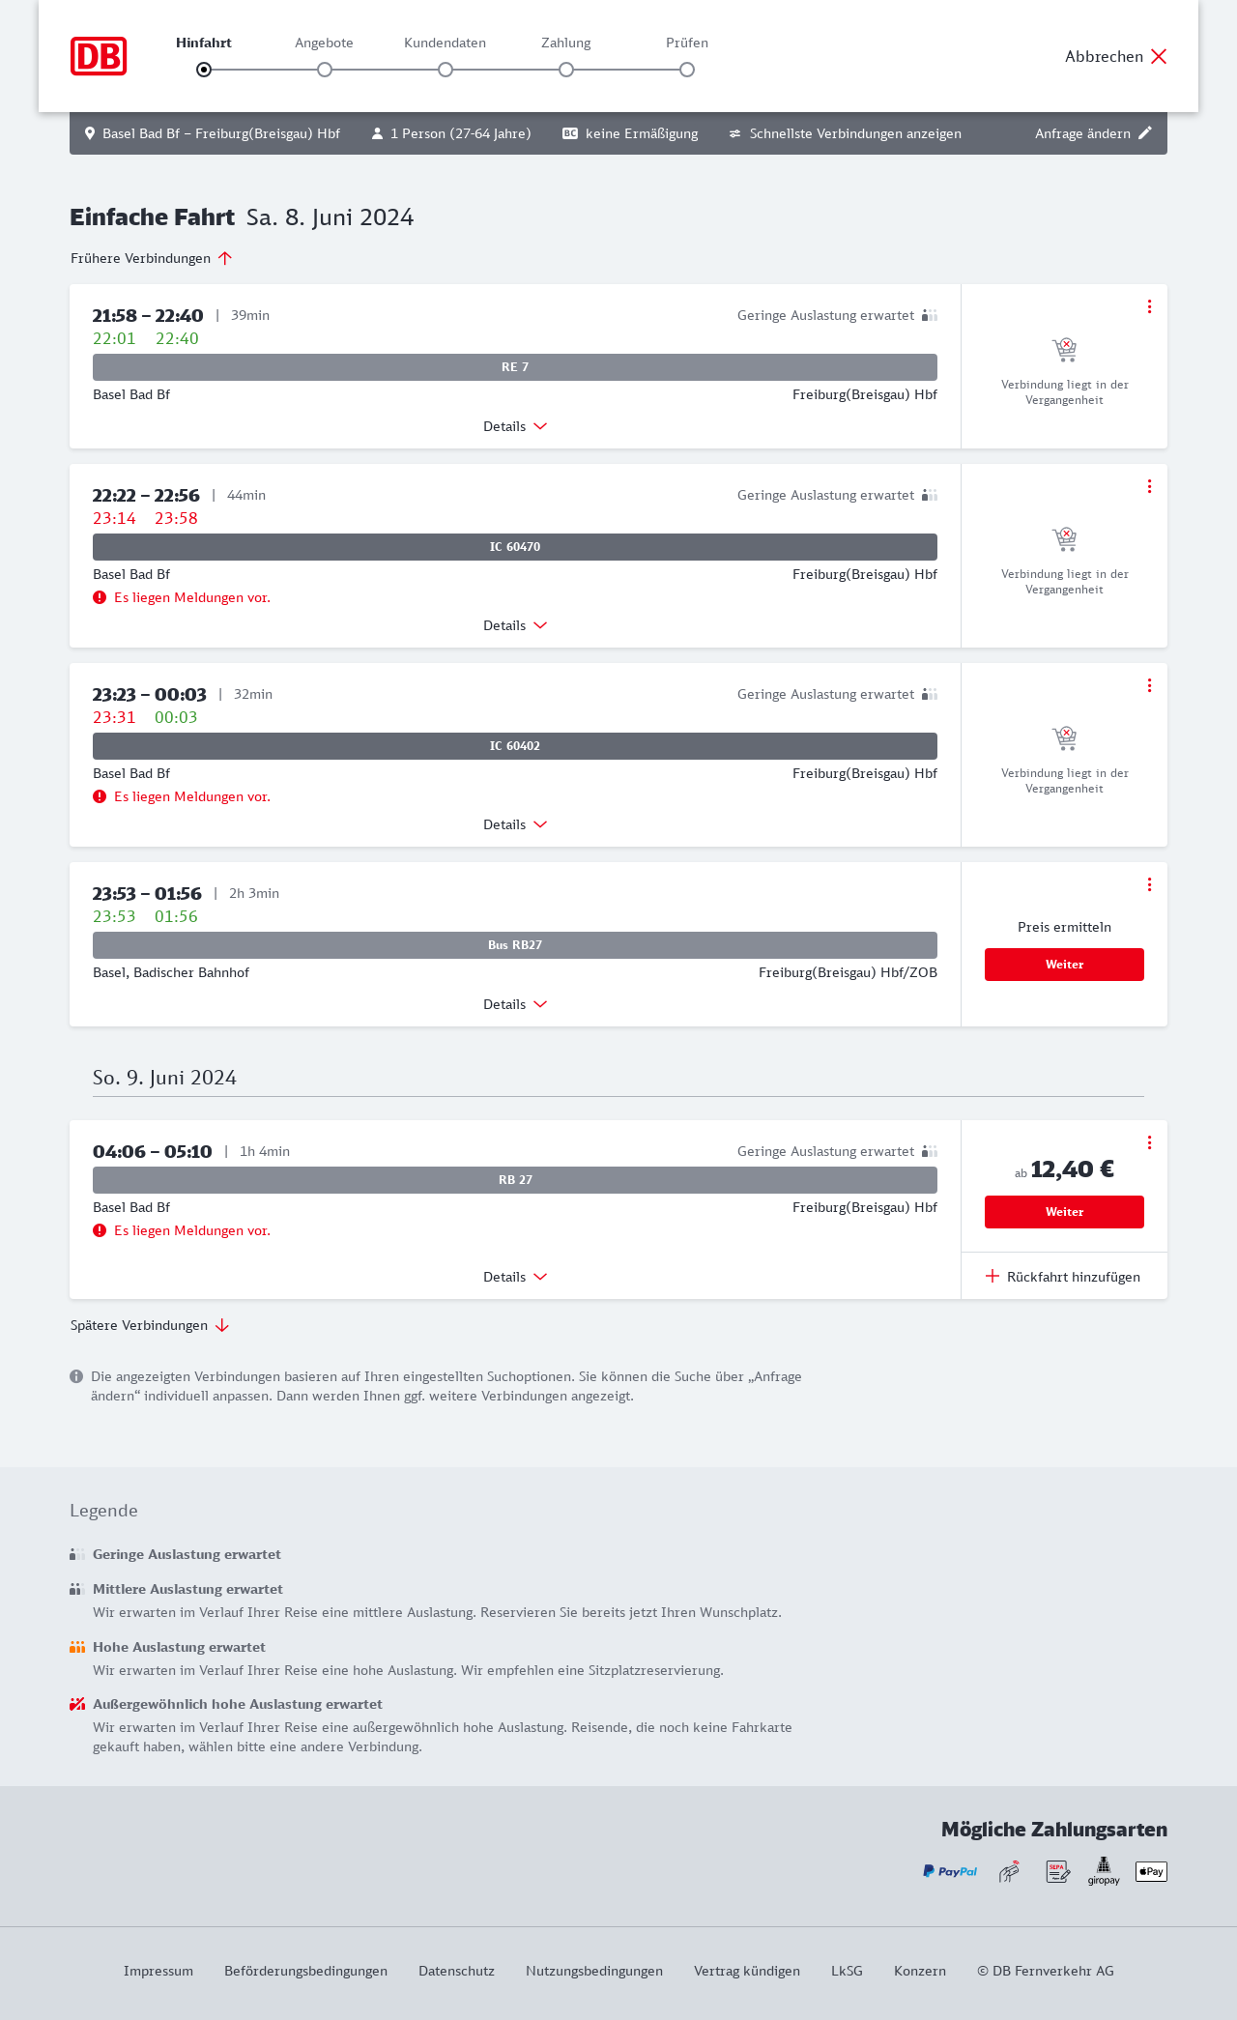Click Weiter for the 12,40 € offer

[1064, 1212]
